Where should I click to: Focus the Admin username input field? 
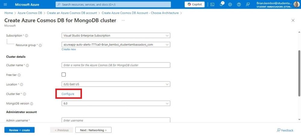pyautogui.click(x=116, y=120)
